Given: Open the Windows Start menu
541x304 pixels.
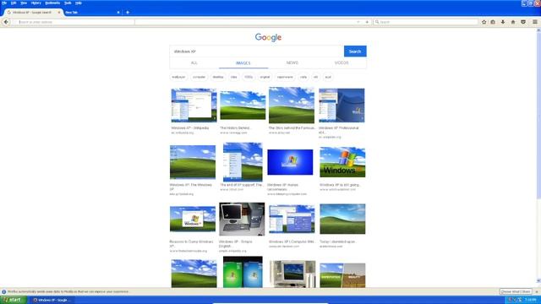Looking at the screenshot, I should click(x=14, y=300).
